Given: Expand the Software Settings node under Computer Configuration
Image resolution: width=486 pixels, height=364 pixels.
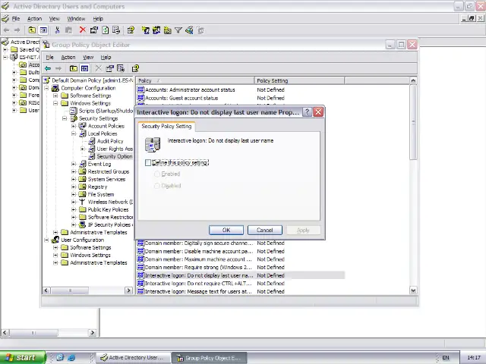Looking at the screenshot, I should [x=55, y=96].
